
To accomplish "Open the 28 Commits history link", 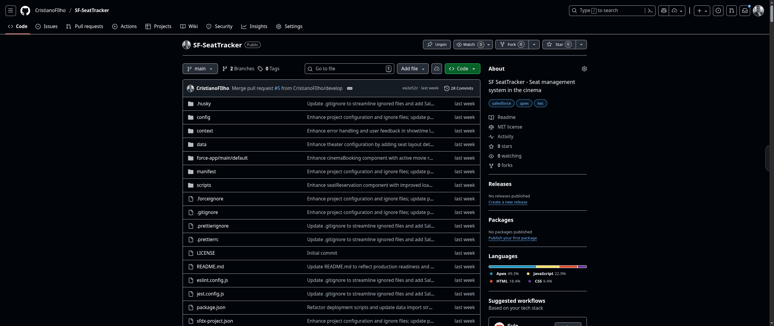I will 458,88.
